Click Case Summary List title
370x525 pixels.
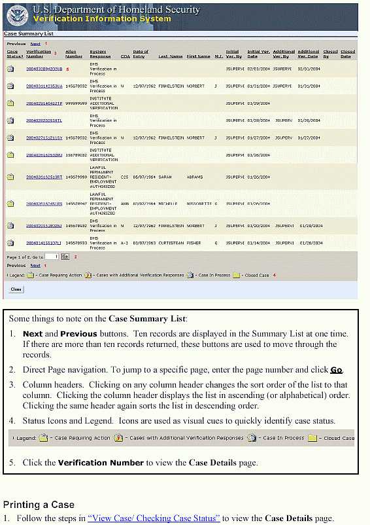[x=28, y=33]
